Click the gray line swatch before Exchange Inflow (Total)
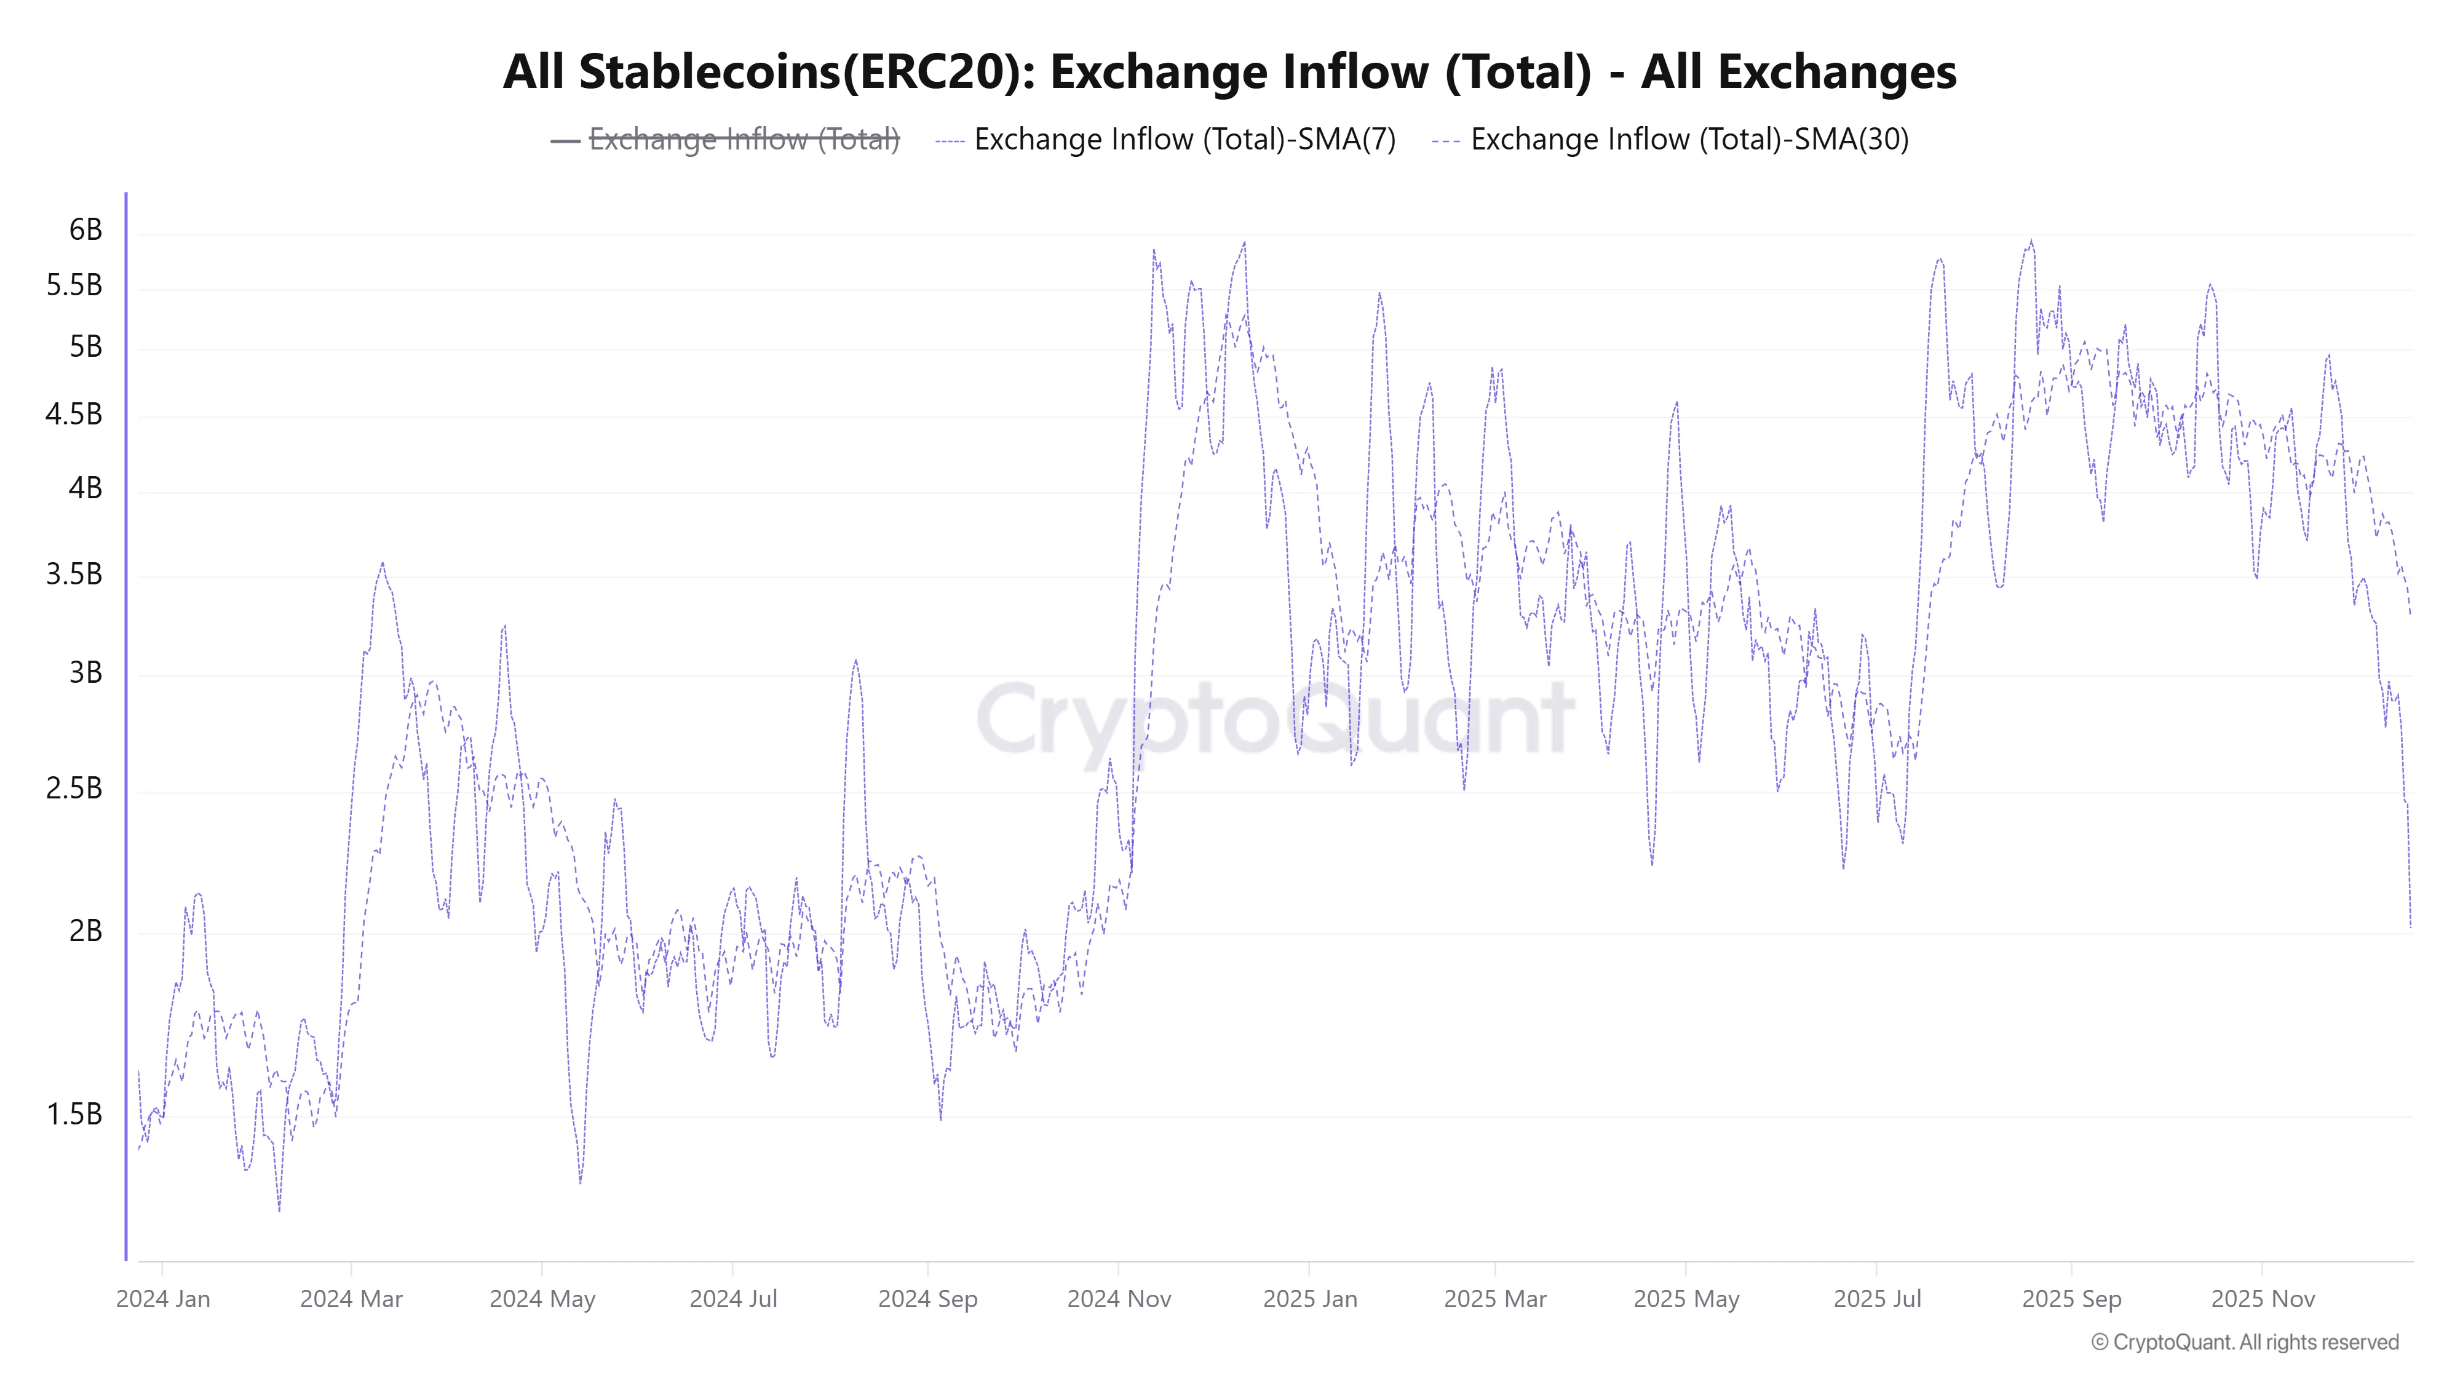This screenshot has height=1384, width=2460. [x=565, y=141]
